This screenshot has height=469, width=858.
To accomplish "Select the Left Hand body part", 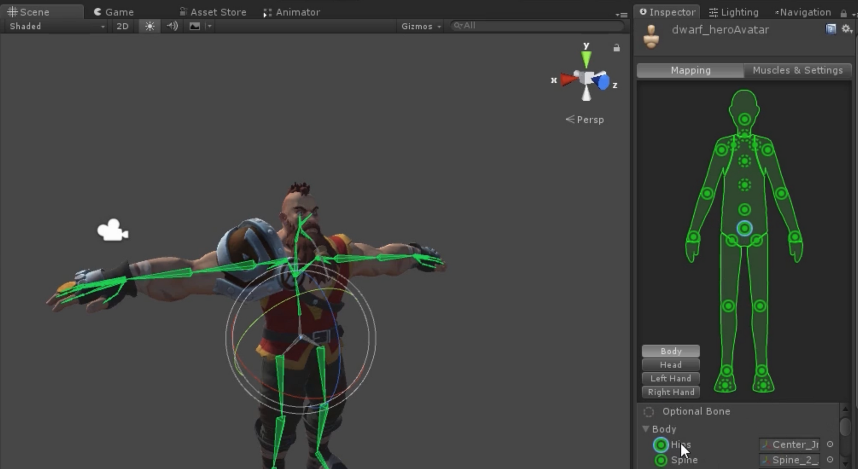I will pos(670,378).
